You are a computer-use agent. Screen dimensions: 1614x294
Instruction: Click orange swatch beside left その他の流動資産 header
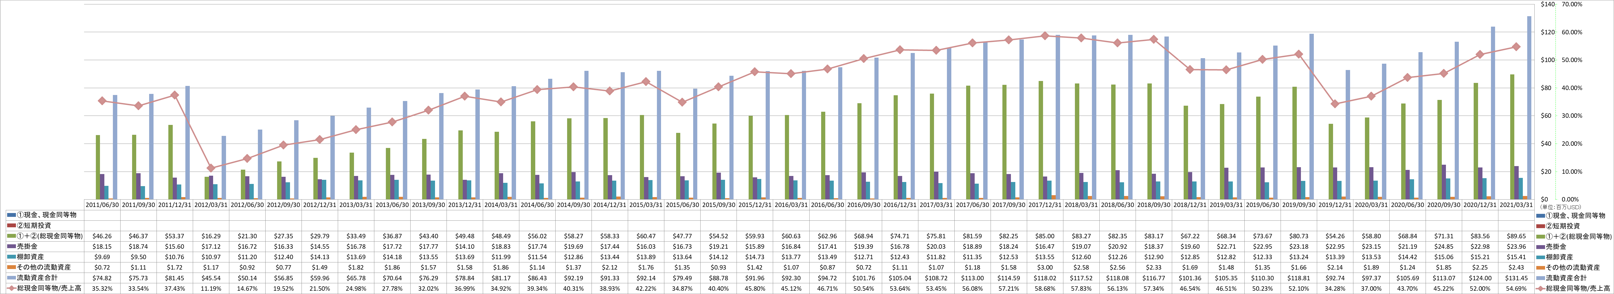(11, 268)
